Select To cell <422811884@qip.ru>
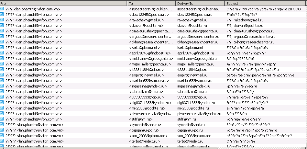307x149 pixels. click(x=147, y=70)
